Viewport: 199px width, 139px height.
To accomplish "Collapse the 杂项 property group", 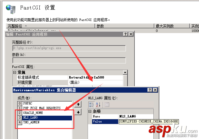I will 90,112.
